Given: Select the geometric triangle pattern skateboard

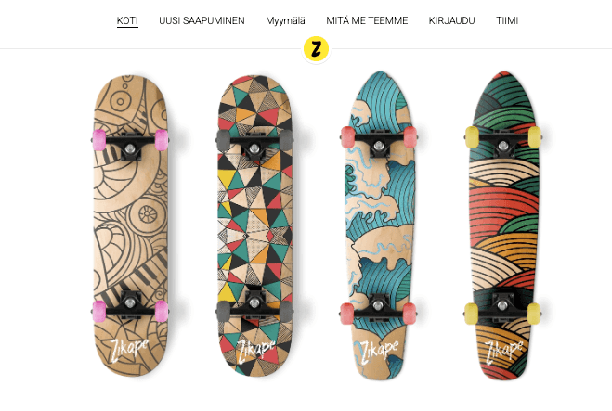Looking at the screenshot, I should [254, 225].
